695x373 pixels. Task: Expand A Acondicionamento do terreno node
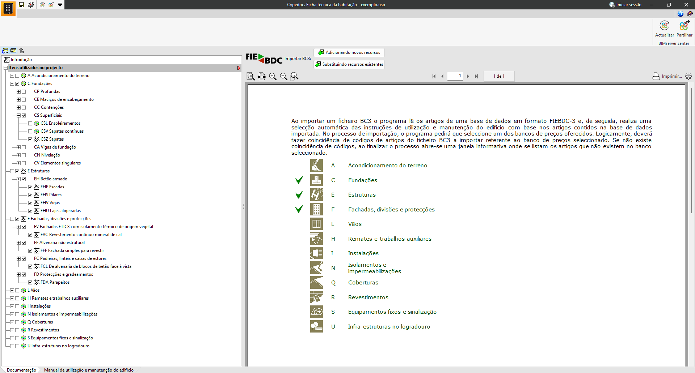[12, 76]
